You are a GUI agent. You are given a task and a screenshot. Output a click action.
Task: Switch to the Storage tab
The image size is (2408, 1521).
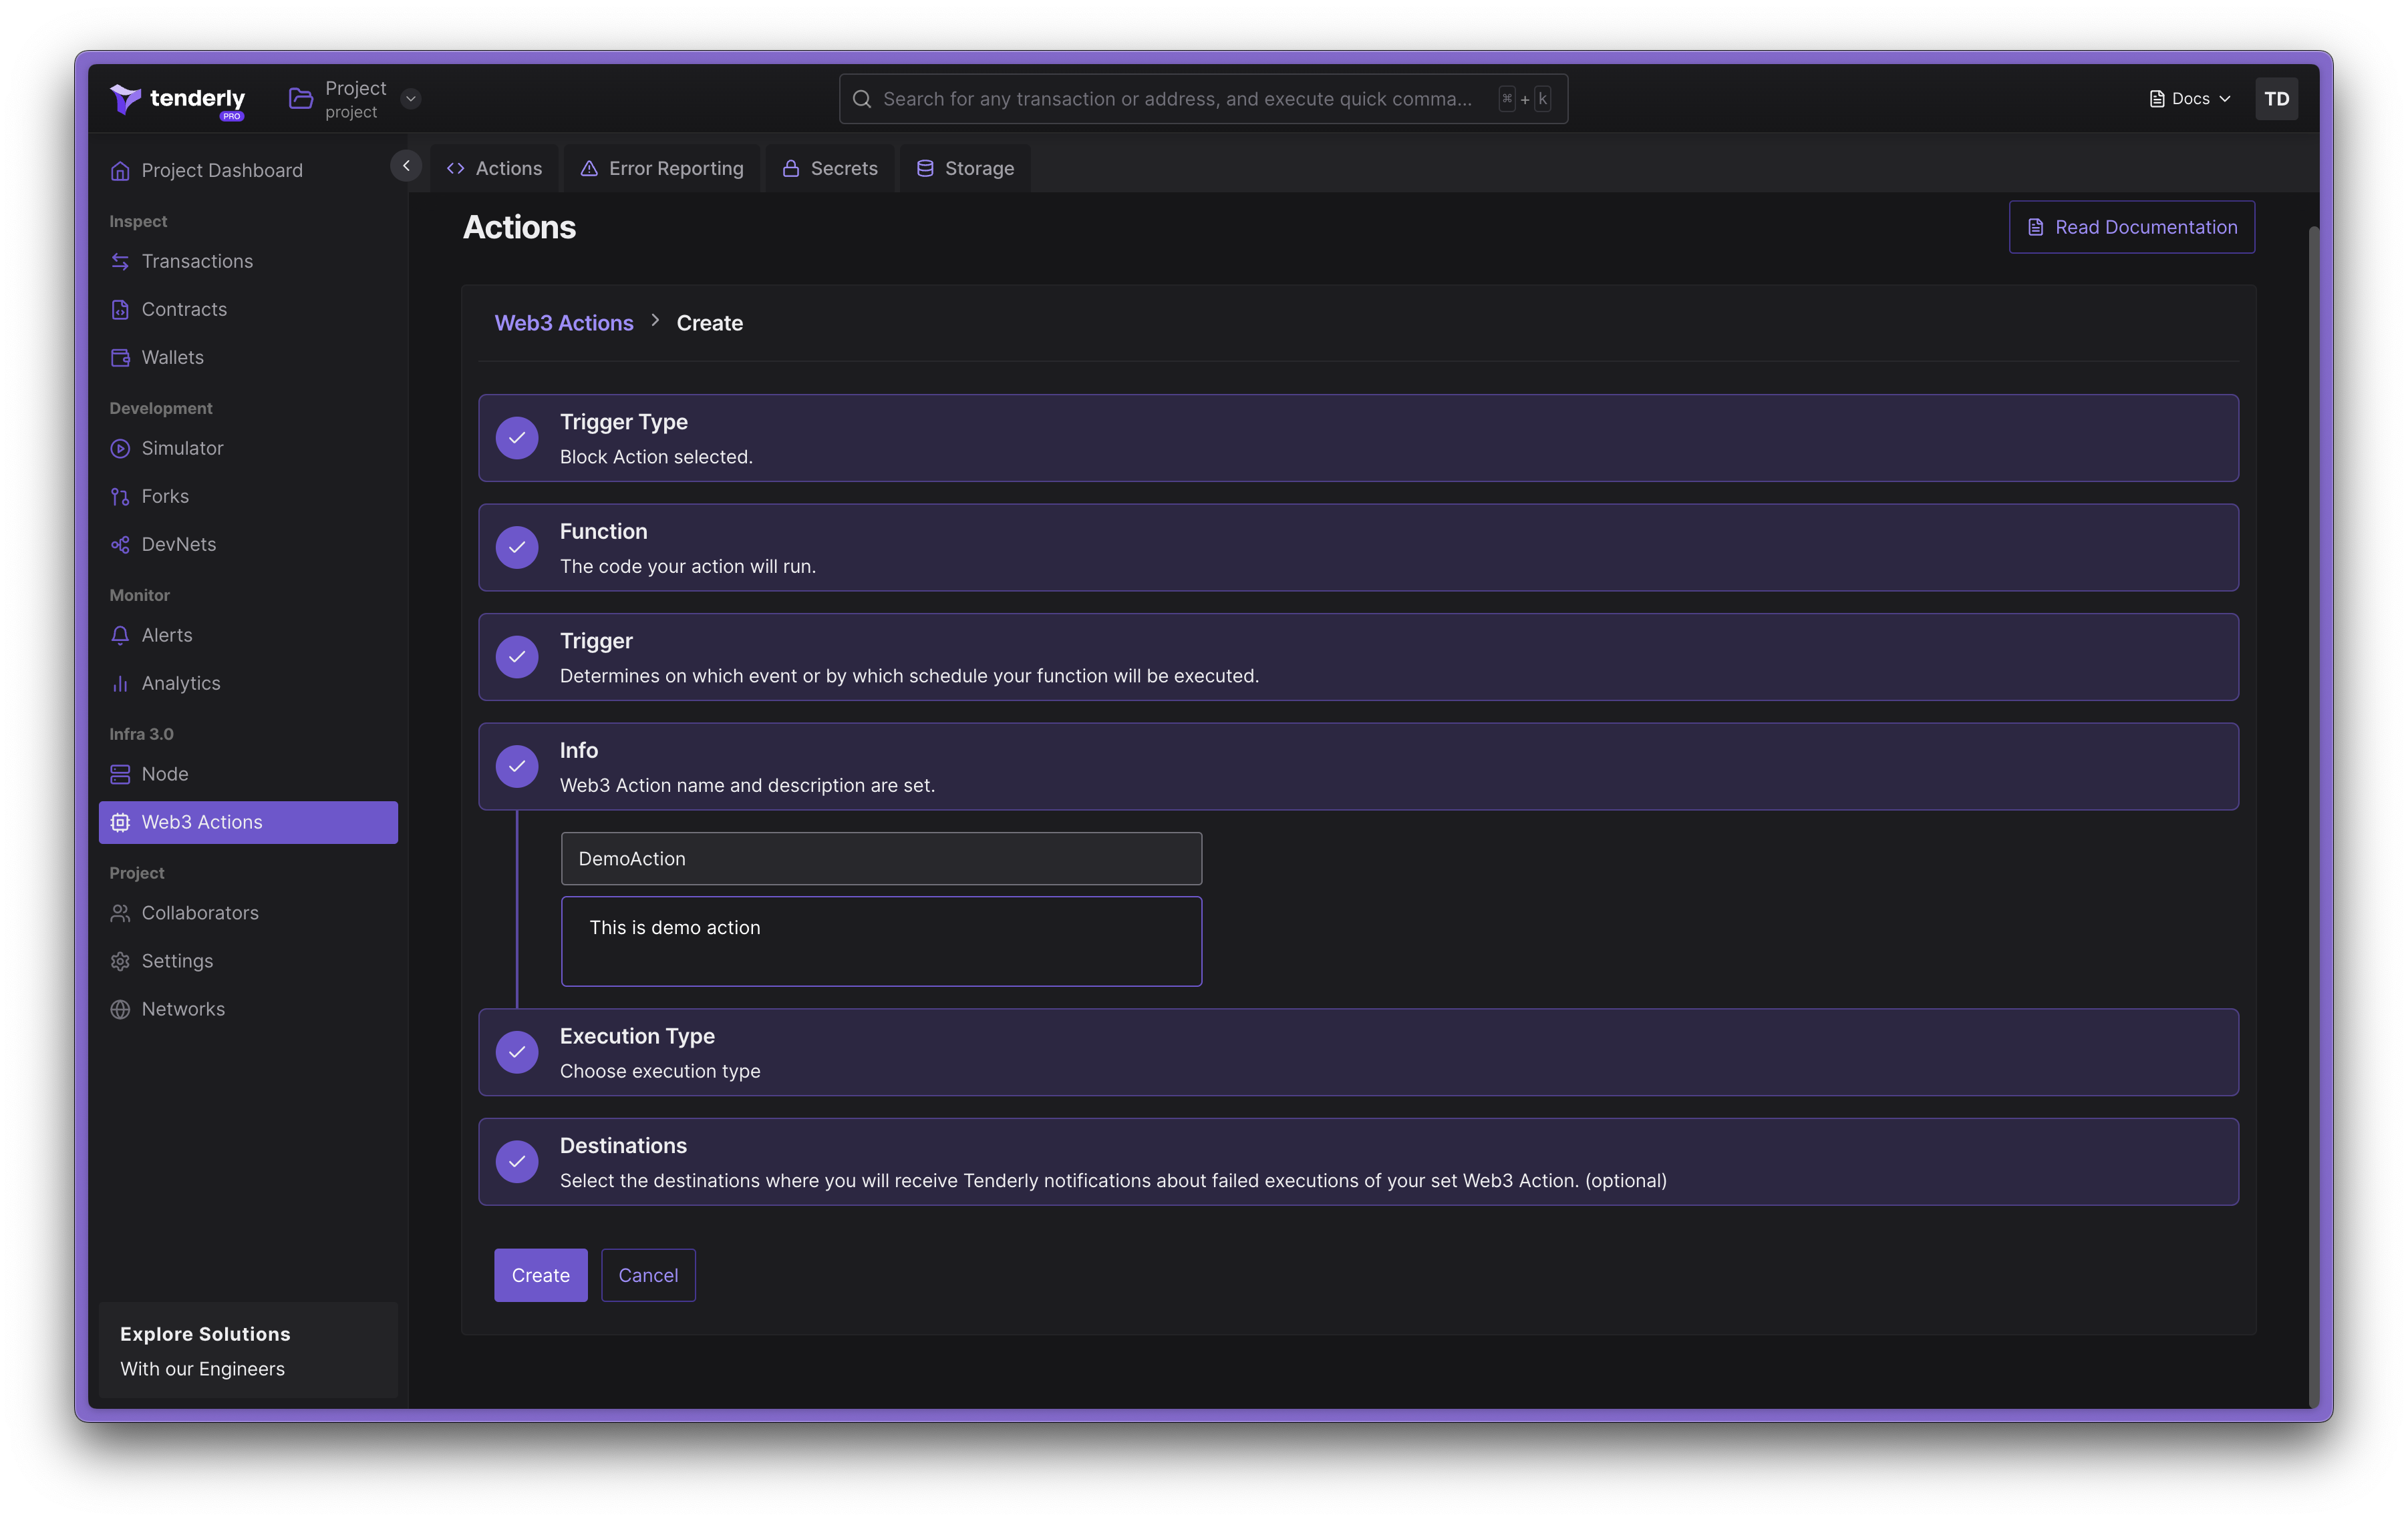click(965, 168)
